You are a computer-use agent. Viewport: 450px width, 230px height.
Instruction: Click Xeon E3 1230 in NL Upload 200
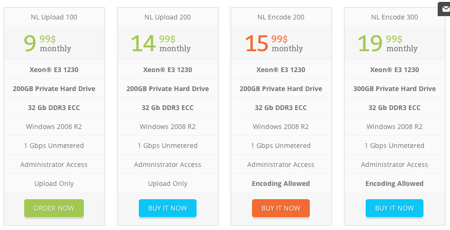coord(168,70)
